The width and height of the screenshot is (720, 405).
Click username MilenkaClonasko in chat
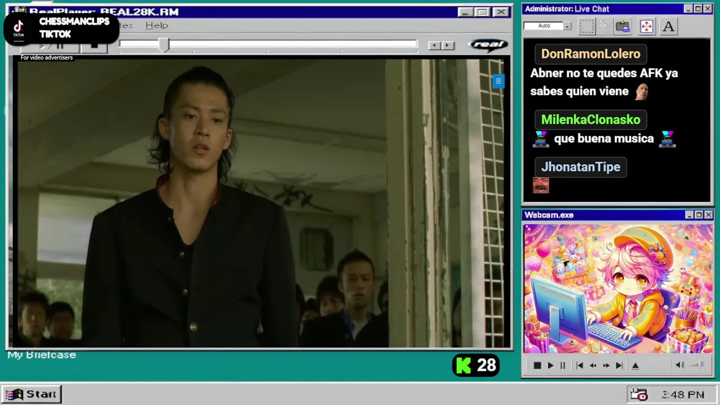591,120
